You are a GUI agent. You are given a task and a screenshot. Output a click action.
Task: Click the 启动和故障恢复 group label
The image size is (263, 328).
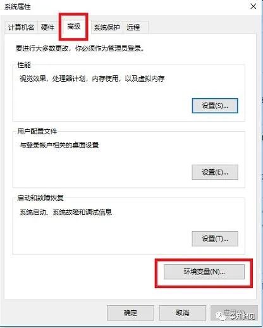[40, 198]
